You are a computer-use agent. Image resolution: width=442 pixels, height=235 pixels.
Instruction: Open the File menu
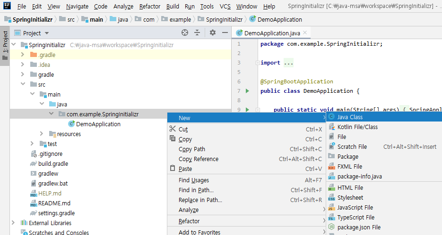click(x=22, y=6)
